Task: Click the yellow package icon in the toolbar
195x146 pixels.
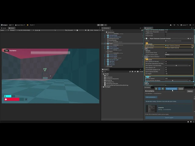Action: pos(28,25)
